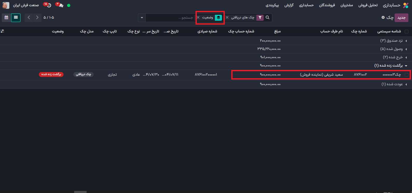
Task: Check the row چک۰۰۰۰۰۰۳ checkbox
Action: (406, 75)
